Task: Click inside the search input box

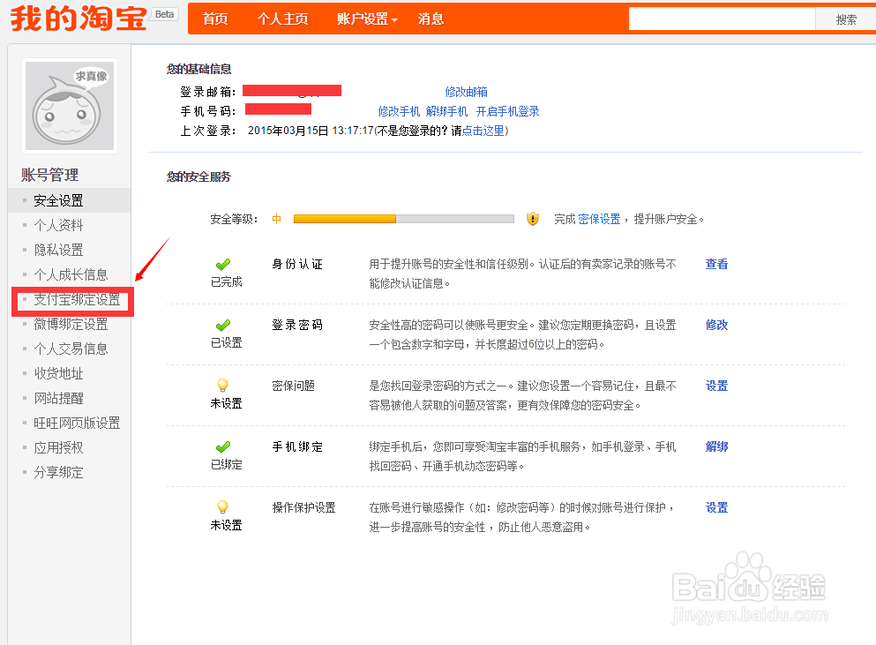Action: (x=723, y=18)
